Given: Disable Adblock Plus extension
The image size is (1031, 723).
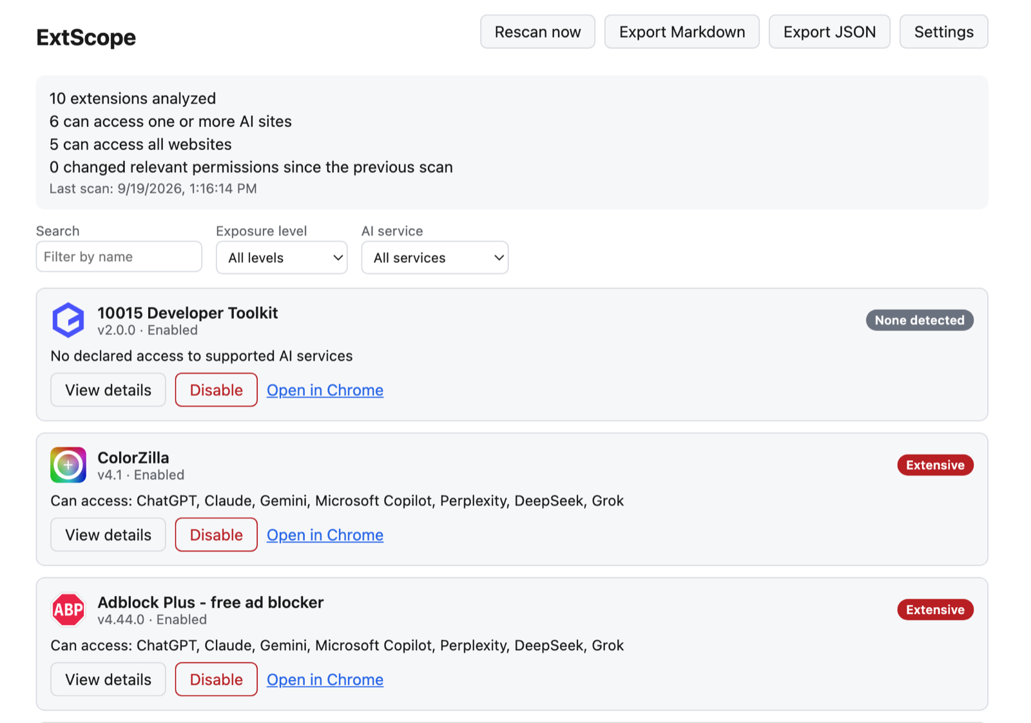Looking at the screenshot, I should pyautogui.click(x=217, y=679).
